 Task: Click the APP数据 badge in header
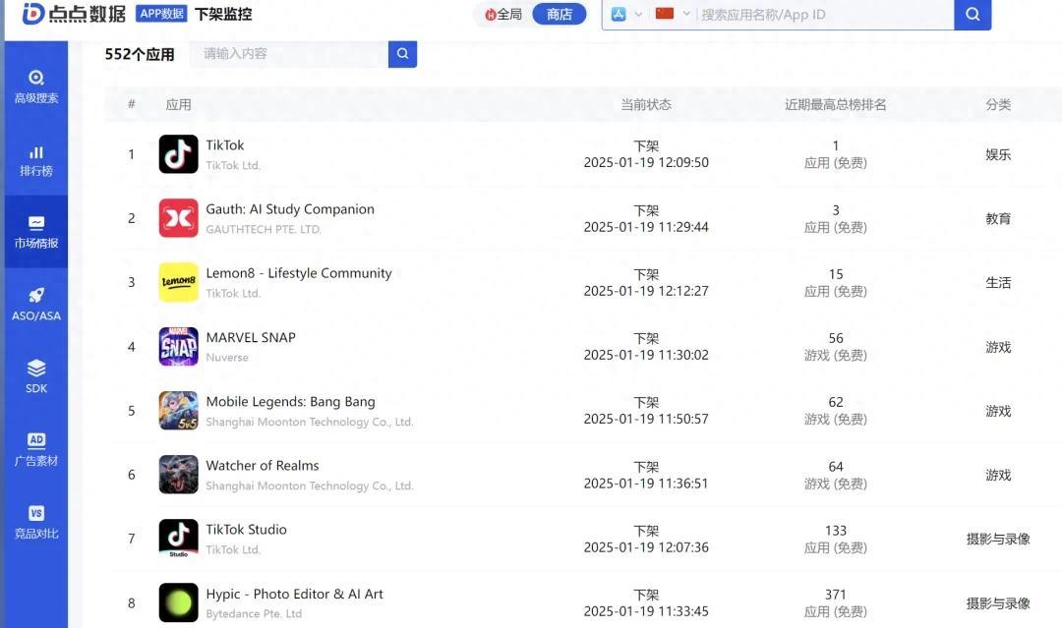pos(161,14)
